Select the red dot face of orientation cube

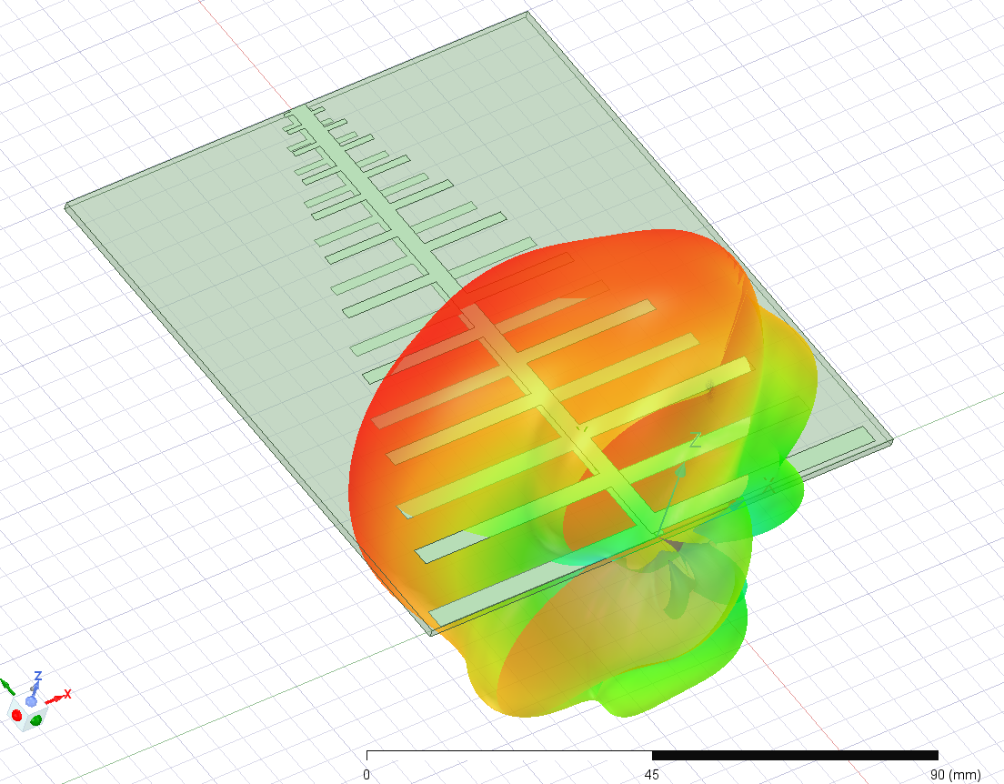tap(17, 716)
